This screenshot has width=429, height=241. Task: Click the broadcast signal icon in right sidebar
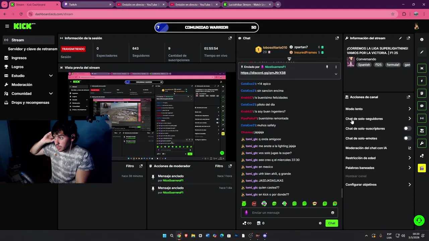click(422, 118)
